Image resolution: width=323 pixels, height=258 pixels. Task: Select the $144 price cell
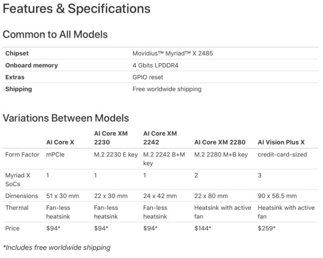pos(203,228)
